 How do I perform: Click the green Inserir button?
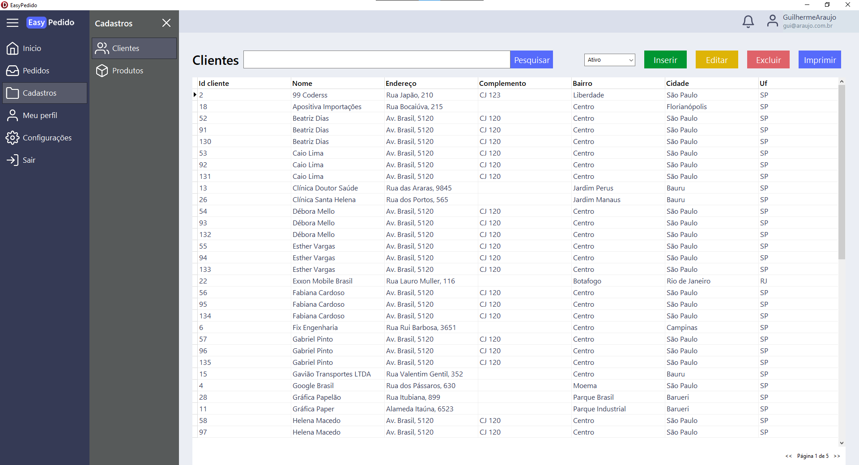[x=665, y=59]
